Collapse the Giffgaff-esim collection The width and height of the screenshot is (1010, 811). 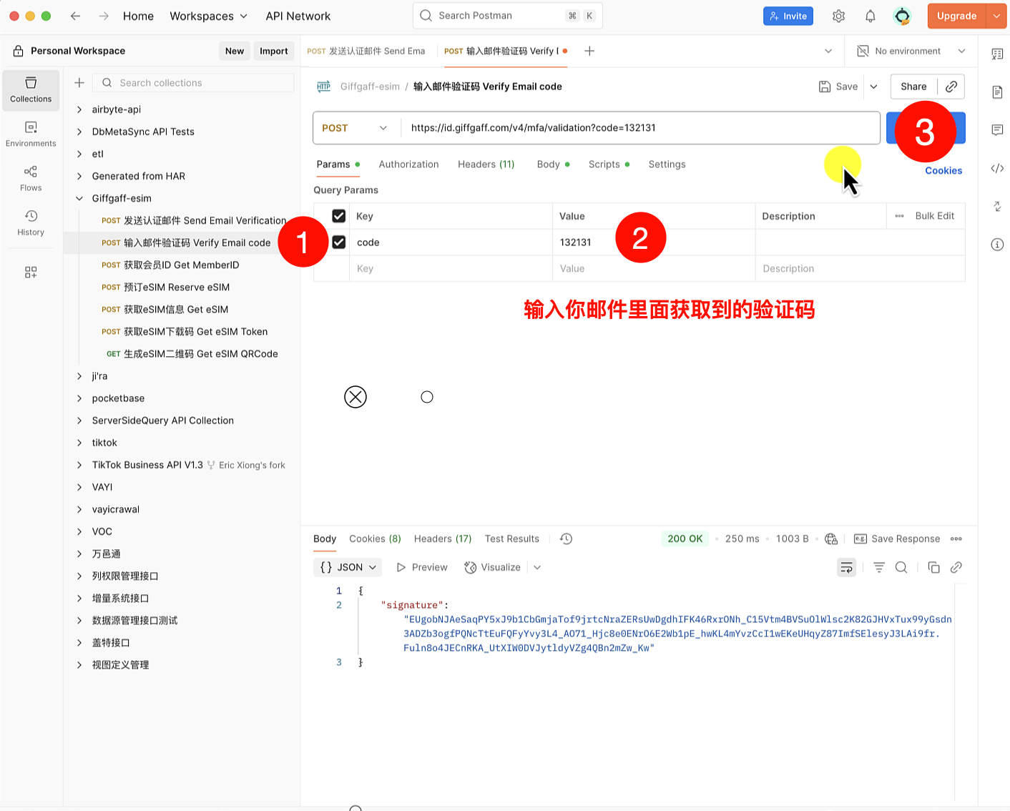coord(79,198)
